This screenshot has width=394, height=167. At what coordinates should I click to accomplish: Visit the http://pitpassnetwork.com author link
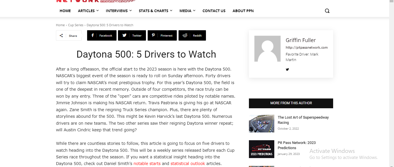[x=307, y=48]
